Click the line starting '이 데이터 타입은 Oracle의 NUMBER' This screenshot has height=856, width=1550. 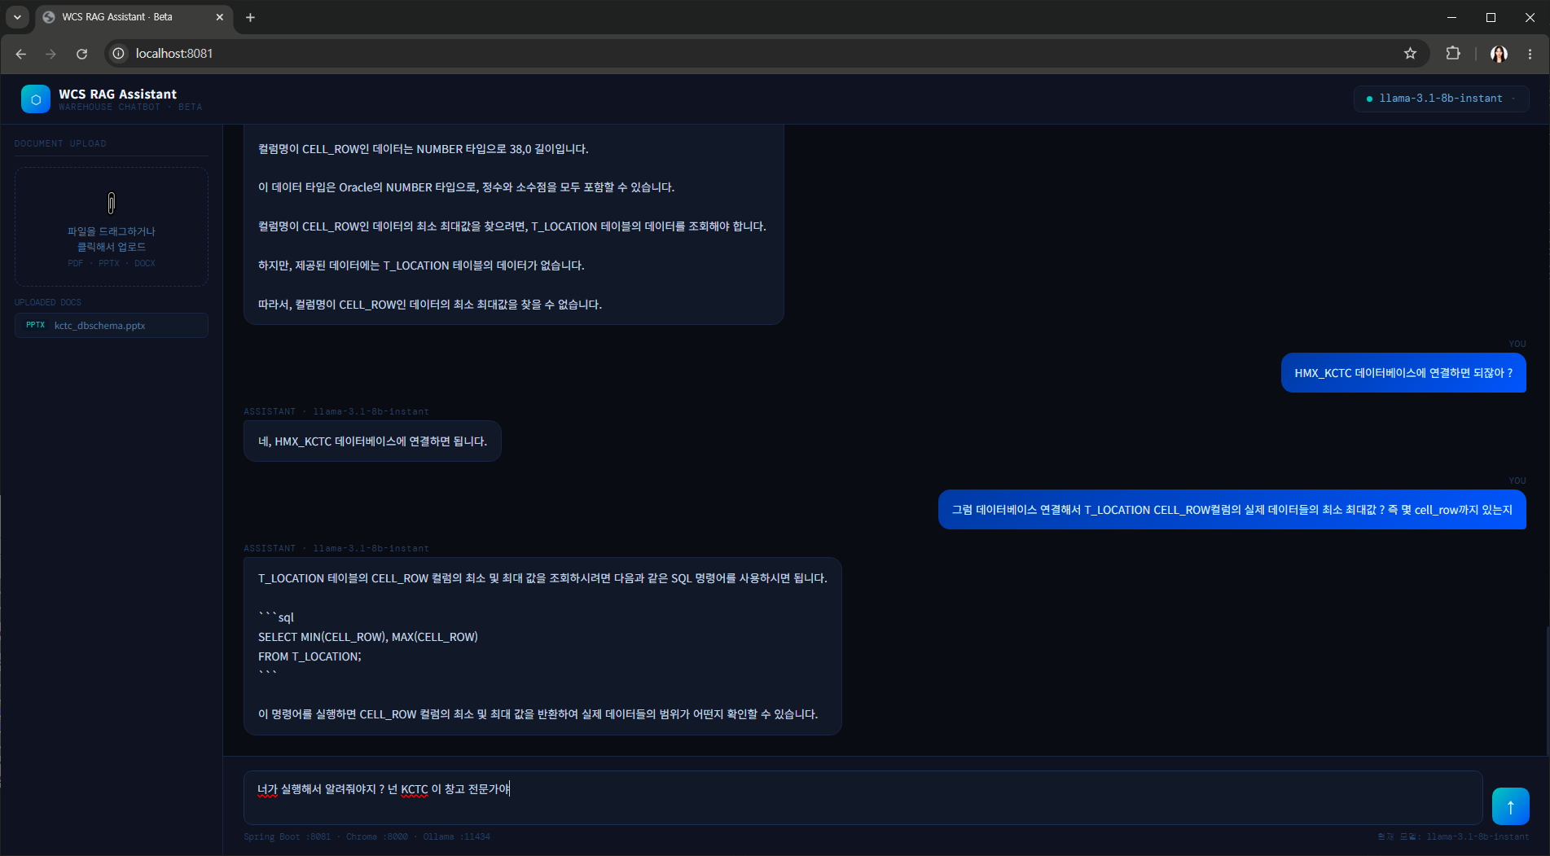[x=466, y=187]
